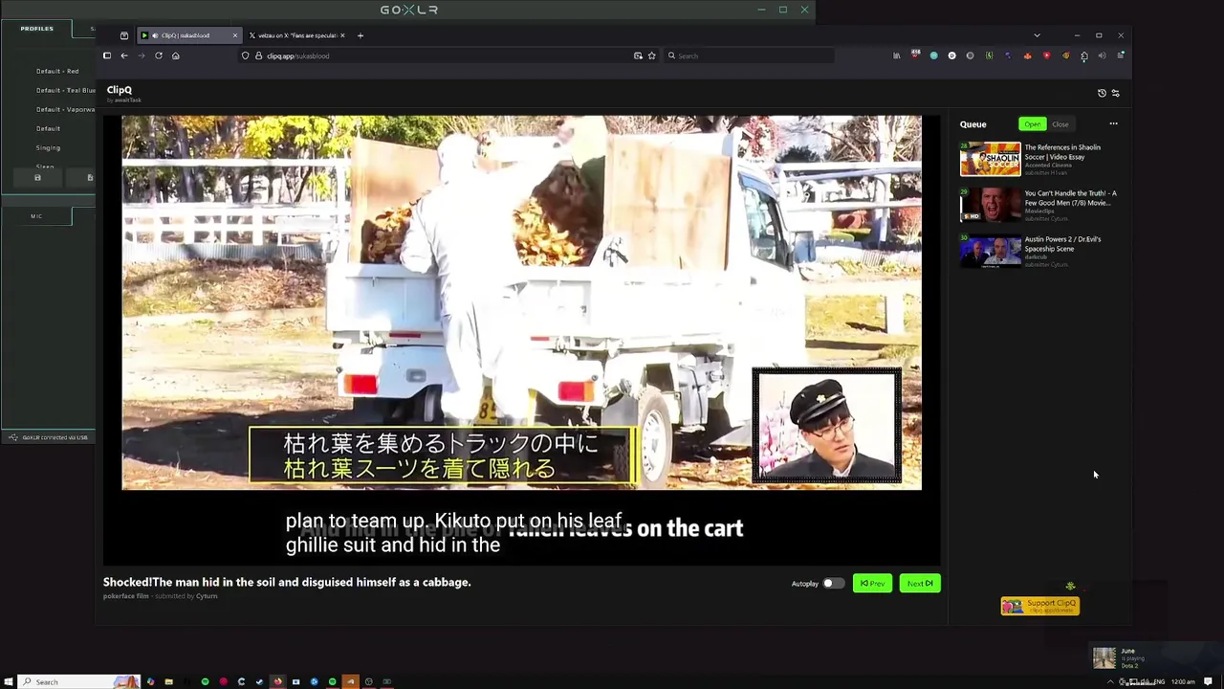This screenshot has height=689, width=1224.
Task: Click the ClipQ logo title
Action: [120, 90]
